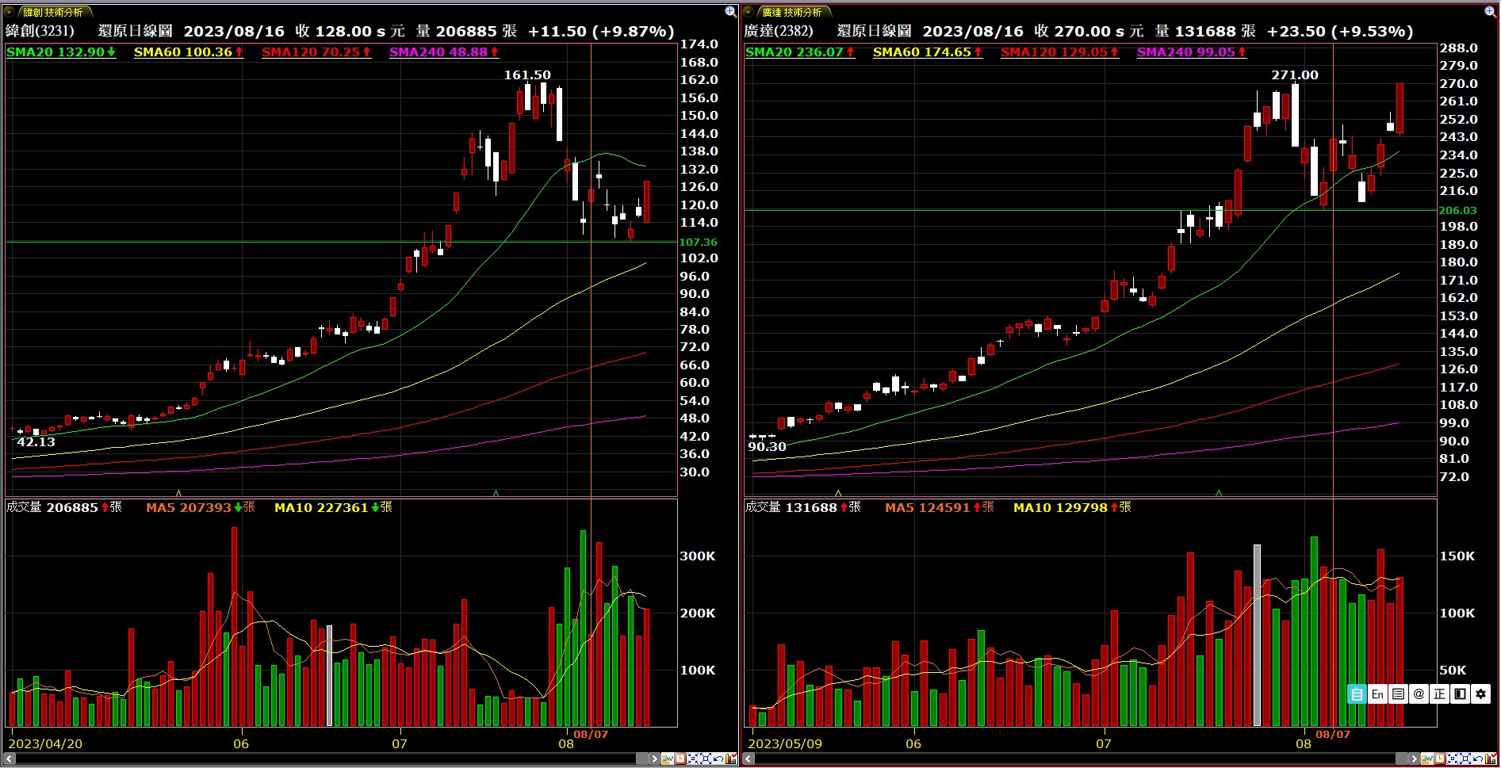The height and width of the screenshot is (768, 1501).
Task: Click the clock icon under the left chart
Action: tap(680, 758)
